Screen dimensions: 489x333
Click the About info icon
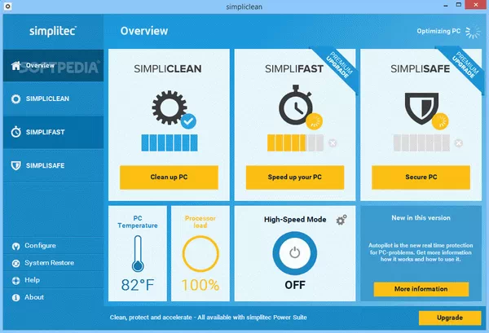coord(15,298)
